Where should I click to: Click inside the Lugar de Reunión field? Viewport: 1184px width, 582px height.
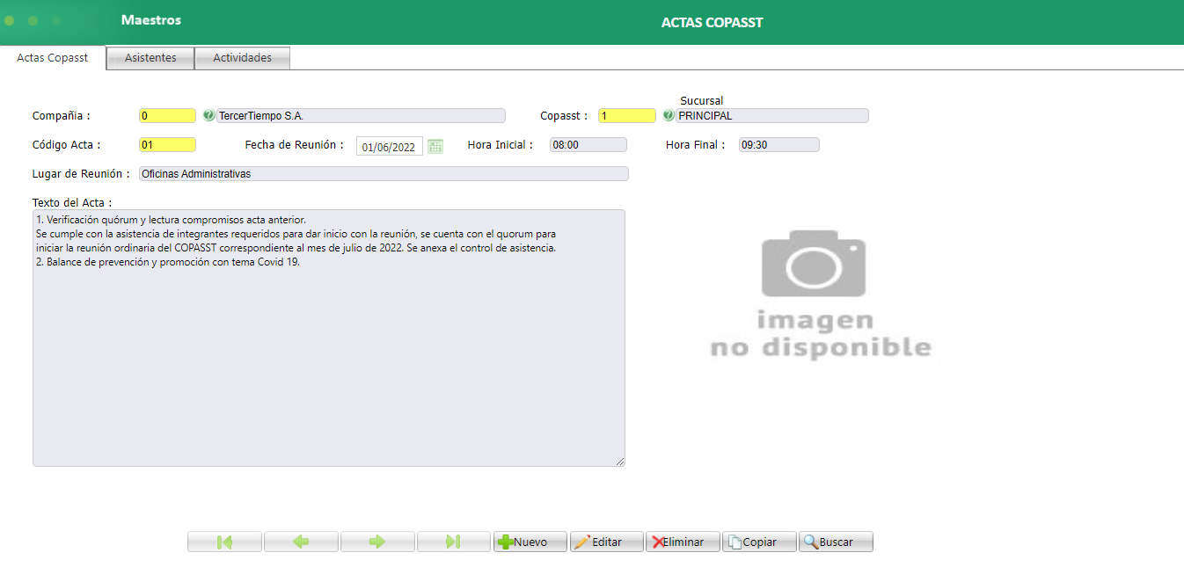pos(383,173)
